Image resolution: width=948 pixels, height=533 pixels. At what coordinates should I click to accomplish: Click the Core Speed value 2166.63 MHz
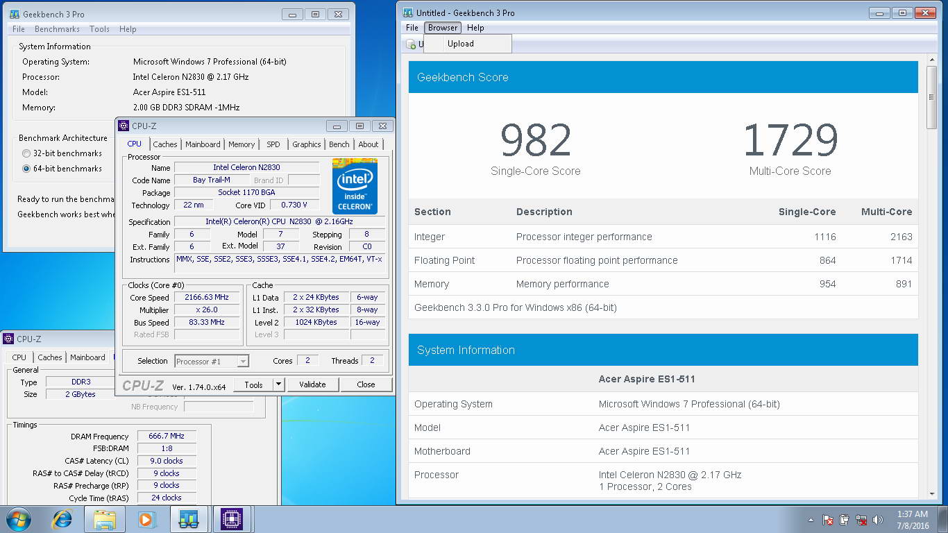(207, 298)
